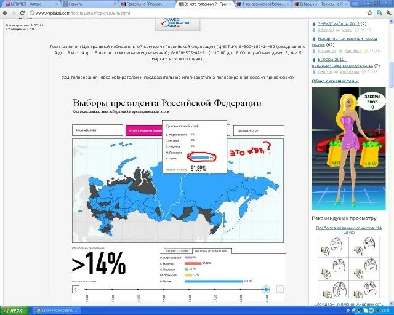The height and width of the screenshot is (315, 394).
Task: Click the flame icon beside Наверное так выглядит
Action: (x=314, y=39)
